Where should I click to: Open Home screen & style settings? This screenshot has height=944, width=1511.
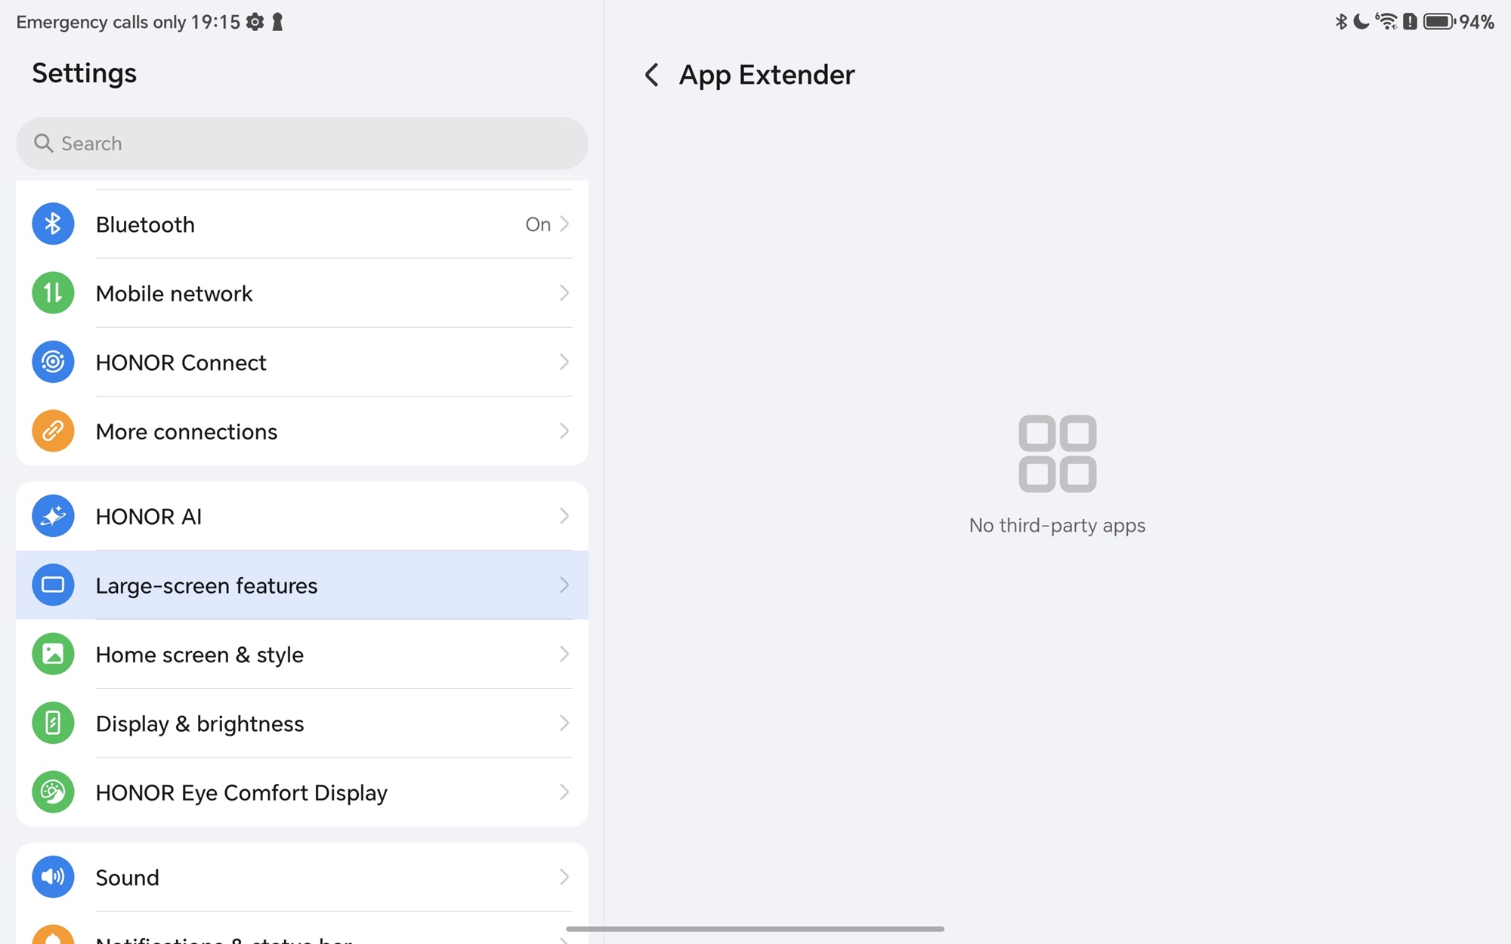tap(199, 654)
